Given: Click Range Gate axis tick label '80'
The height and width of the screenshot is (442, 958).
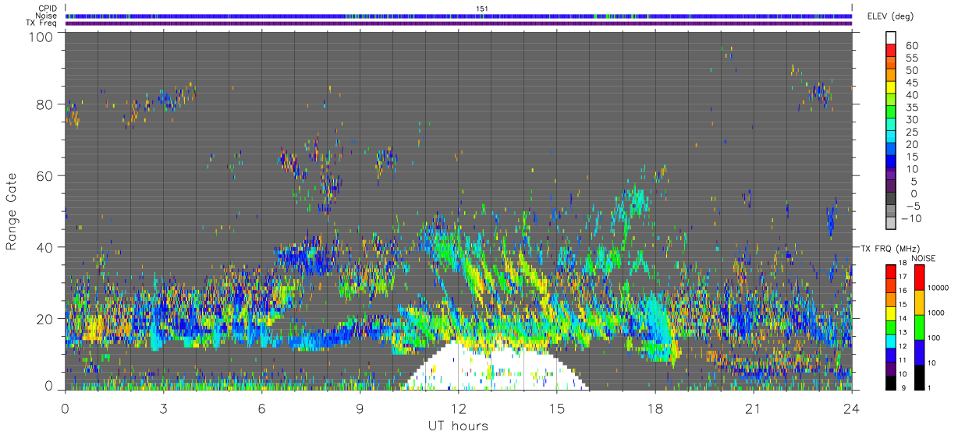Looking at the screenshot, I should pos(44,104).
